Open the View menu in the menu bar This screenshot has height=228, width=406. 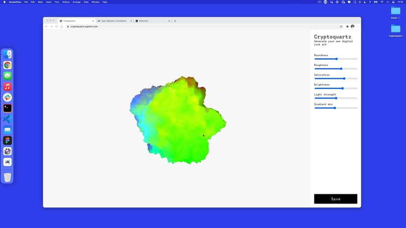click(86, 2)
